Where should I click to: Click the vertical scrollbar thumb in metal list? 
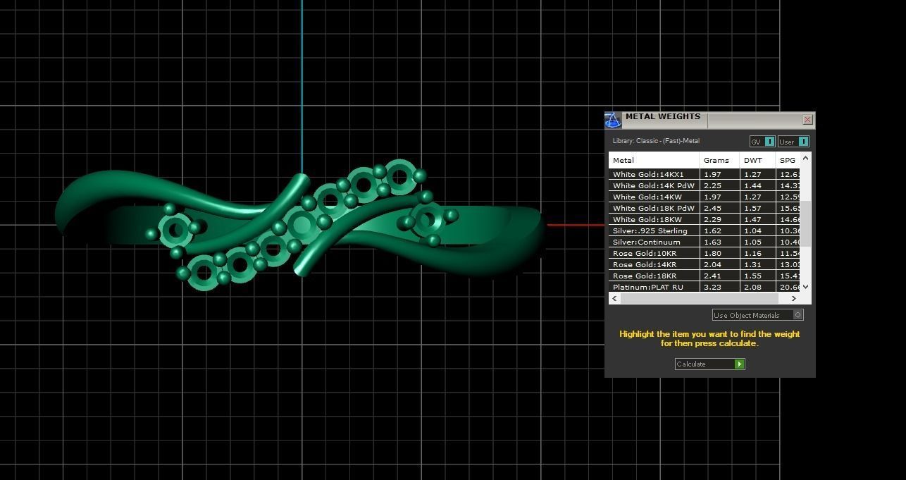(806, 223)
